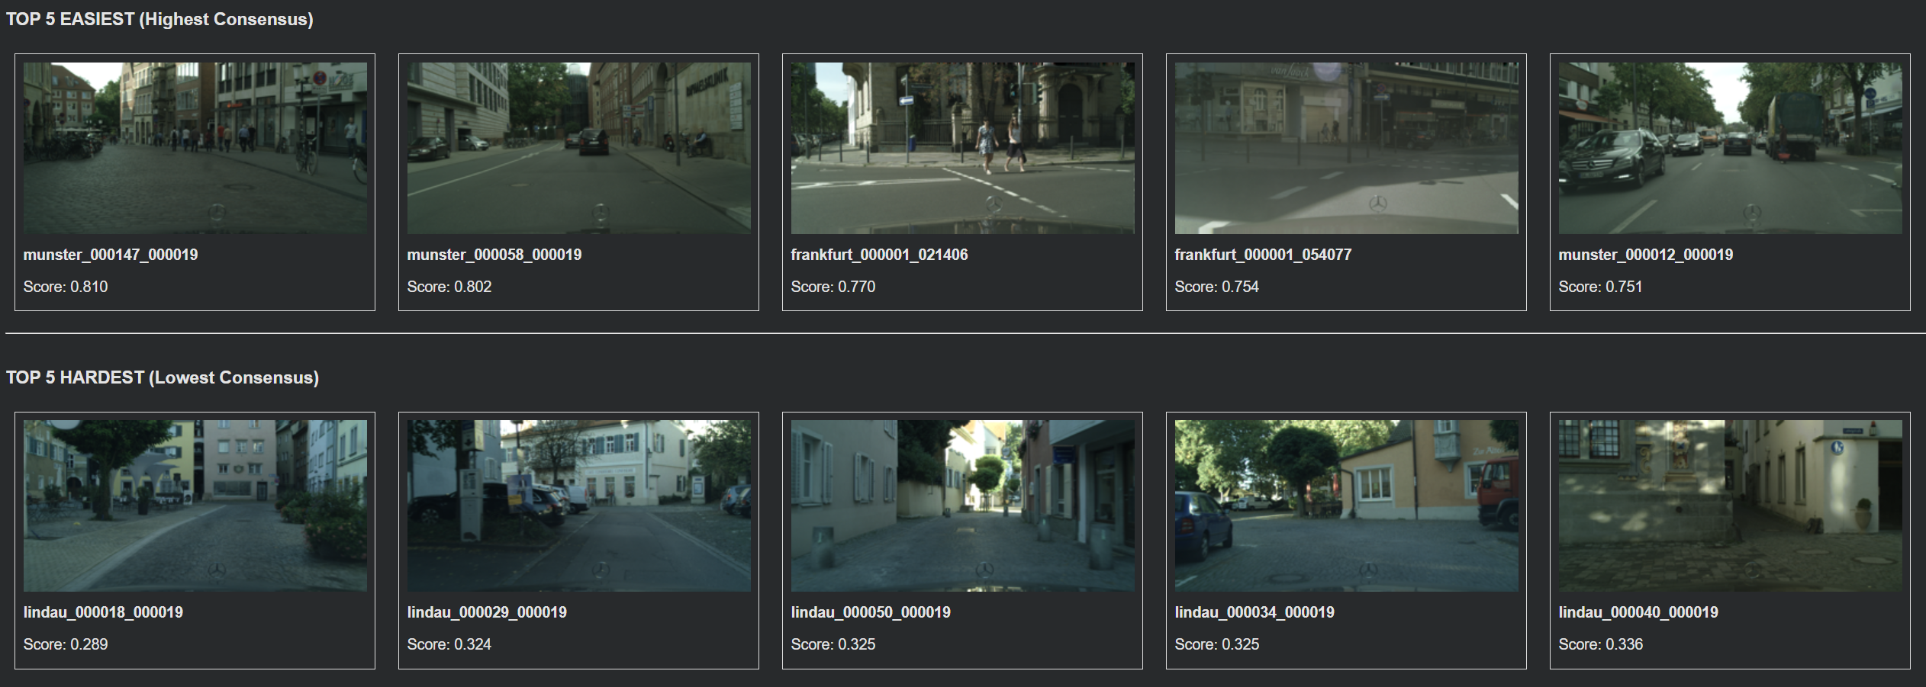This screenshot has height=687, width=1926.
Task: Open the lindau_000034_000019 thumbnail image
Action: tap(1346, 506)
